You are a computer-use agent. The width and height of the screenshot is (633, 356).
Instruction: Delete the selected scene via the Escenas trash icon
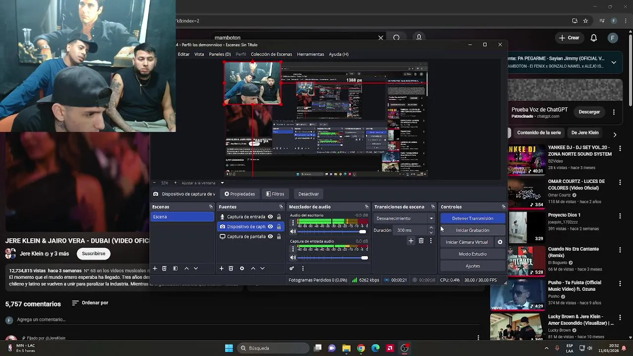[x=164, y=268]
